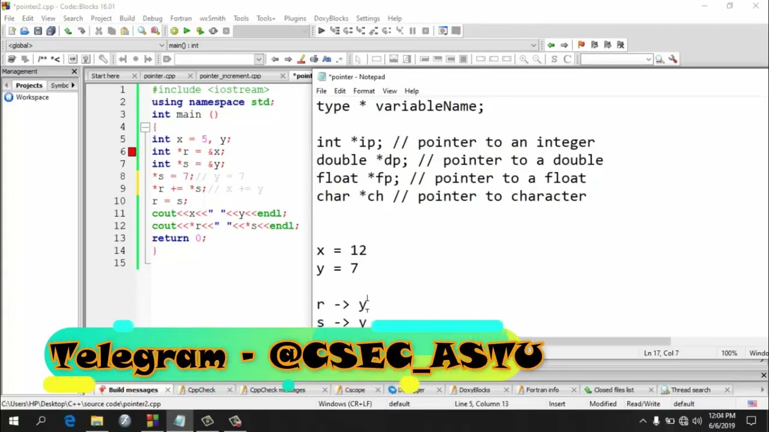Click the Paste clipboard icon
The width and height of the screenshot is (769, 432).
(x=124, y=31)
